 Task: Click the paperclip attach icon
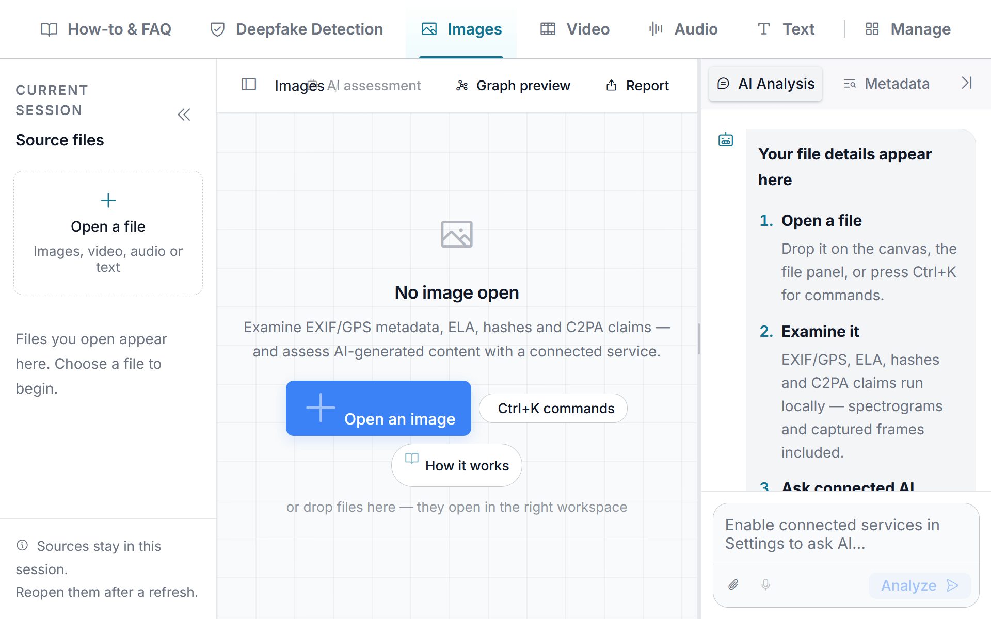tap(733, 584)
